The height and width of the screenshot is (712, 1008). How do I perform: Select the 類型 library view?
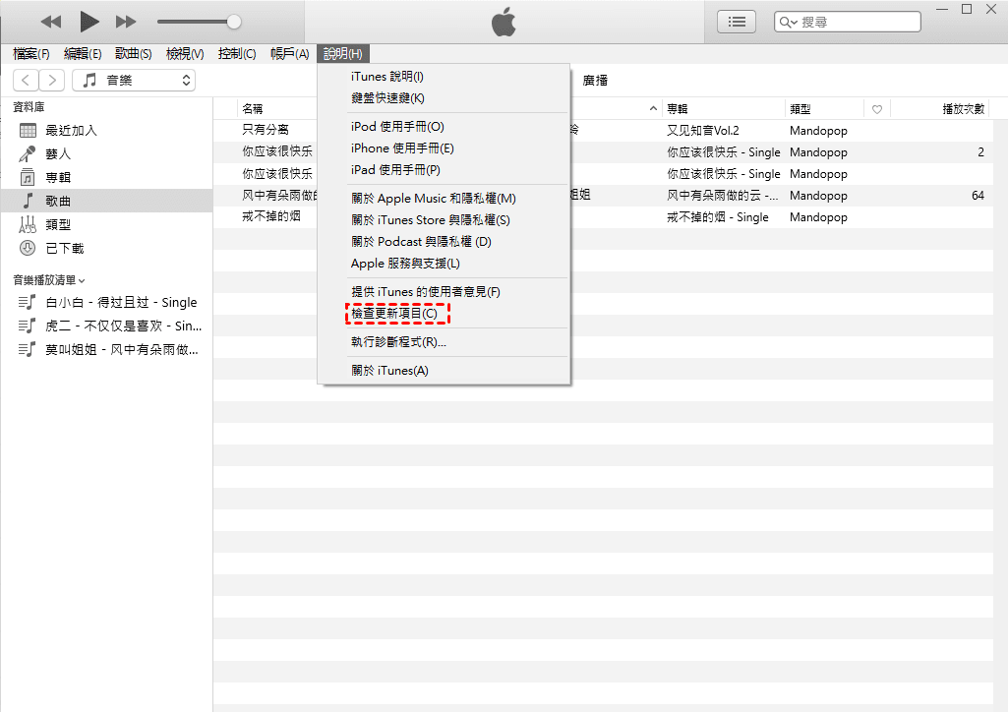59,224
